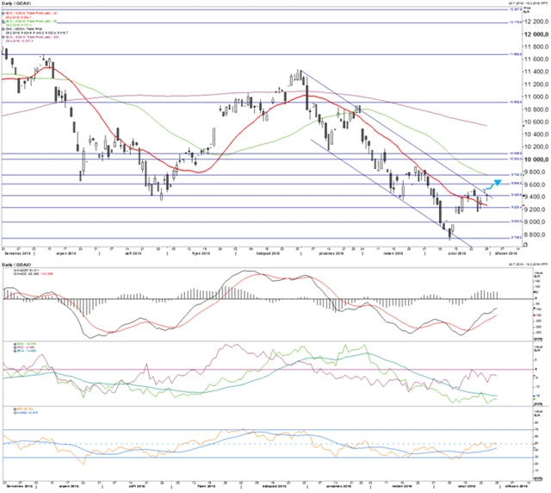The width and height of the screenshot is (551, 493).
Task: Select the Daily / GDAXI title of the indicator panel
Action: (18, 263)
